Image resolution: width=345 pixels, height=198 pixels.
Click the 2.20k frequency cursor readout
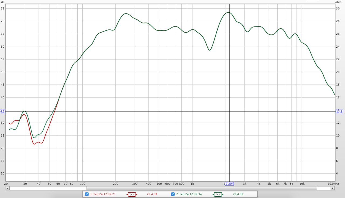tap(229, 184)
